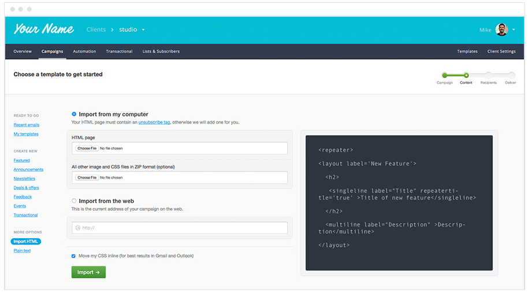The width and height of the screenshot is (528, 293).
Task: Select Feedback template category
Action: coord(23,196)
